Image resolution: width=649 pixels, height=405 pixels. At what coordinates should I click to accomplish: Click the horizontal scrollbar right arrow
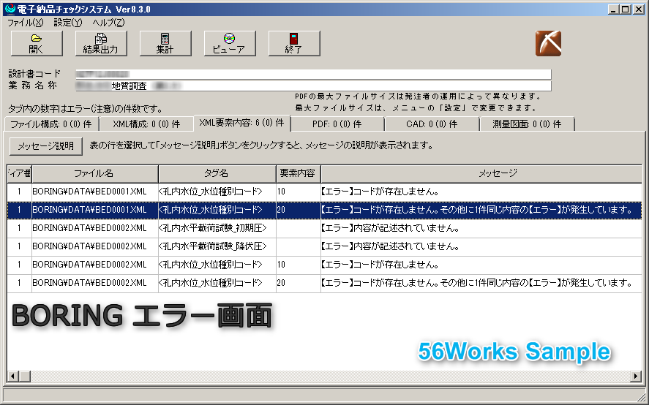[636, 376]
